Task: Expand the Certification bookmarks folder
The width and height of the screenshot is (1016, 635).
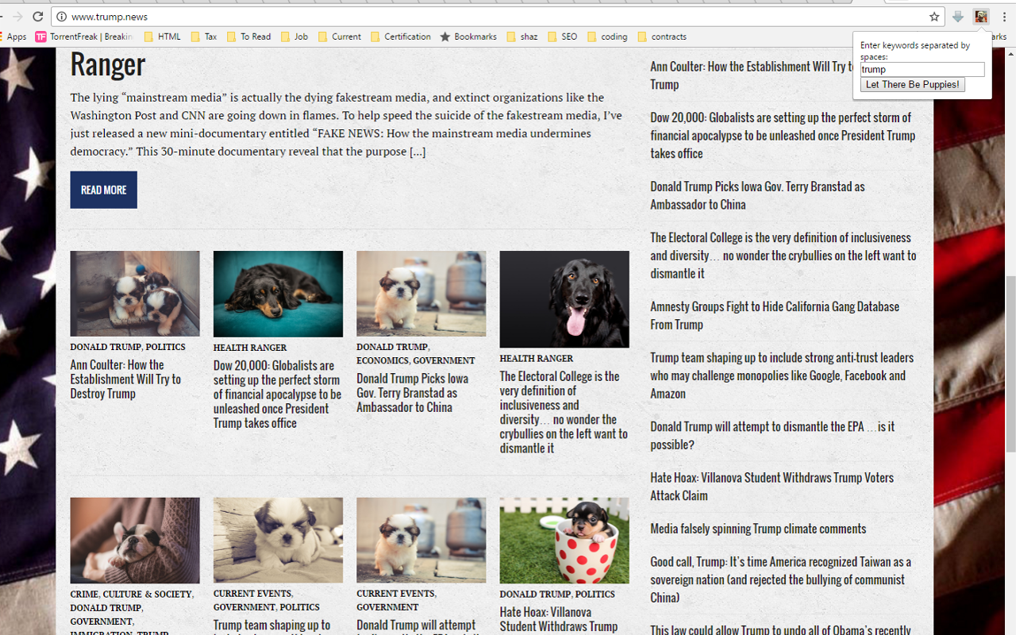Action: coord(400,37)
